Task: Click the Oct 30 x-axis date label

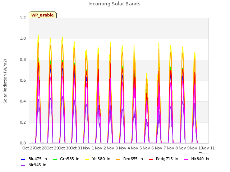Action: (64, 148)
